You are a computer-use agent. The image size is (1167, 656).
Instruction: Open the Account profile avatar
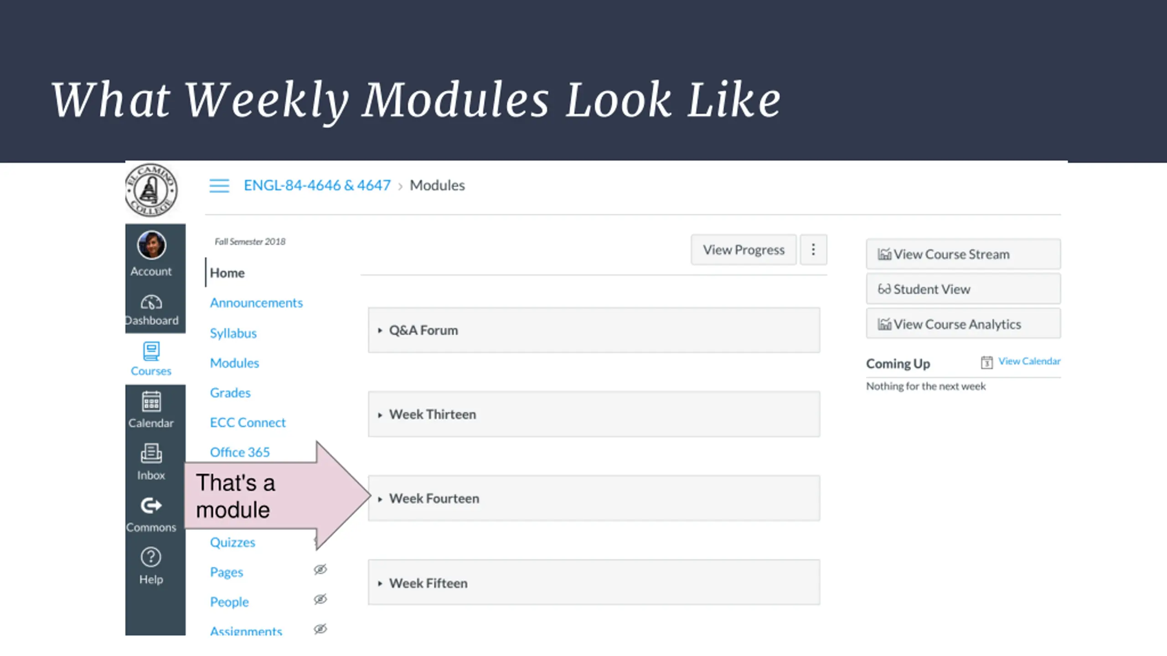151,245
